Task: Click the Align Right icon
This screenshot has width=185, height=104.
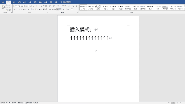Action: 55,9
